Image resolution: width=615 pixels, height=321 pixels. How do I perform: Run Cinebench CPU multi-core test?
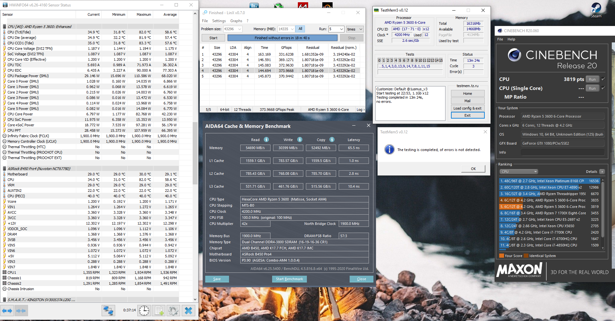pyautogui.click(x=592, y=79)
